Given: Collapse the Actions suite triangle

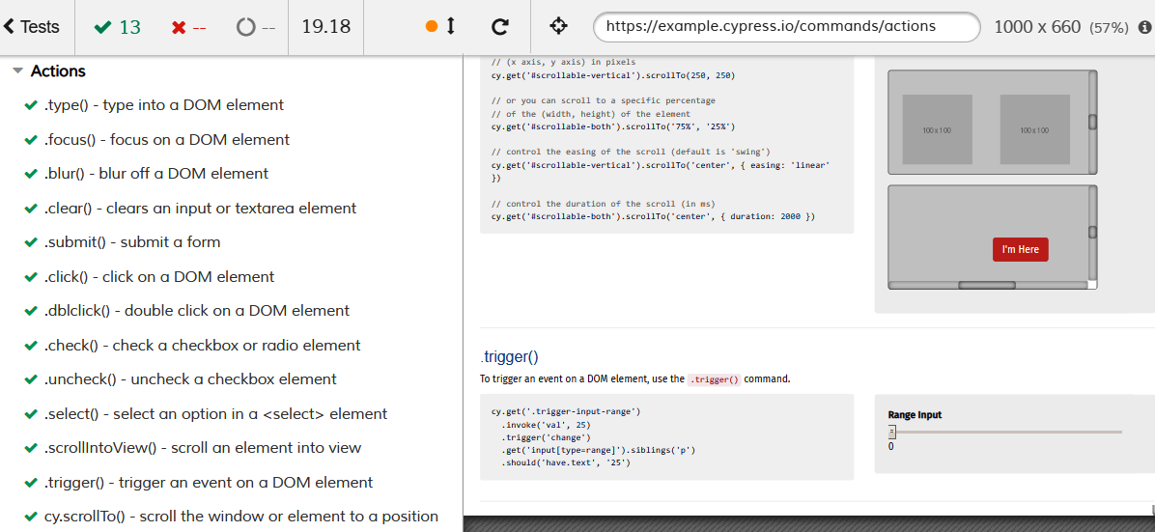Looking at the screenshot, I should pyautogui.click(x=18, y=71).
